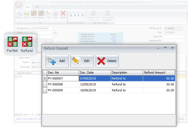The image size is (188, 131).
Task: Click the row selector for PV-000008
Action: (x=45, y=84)
